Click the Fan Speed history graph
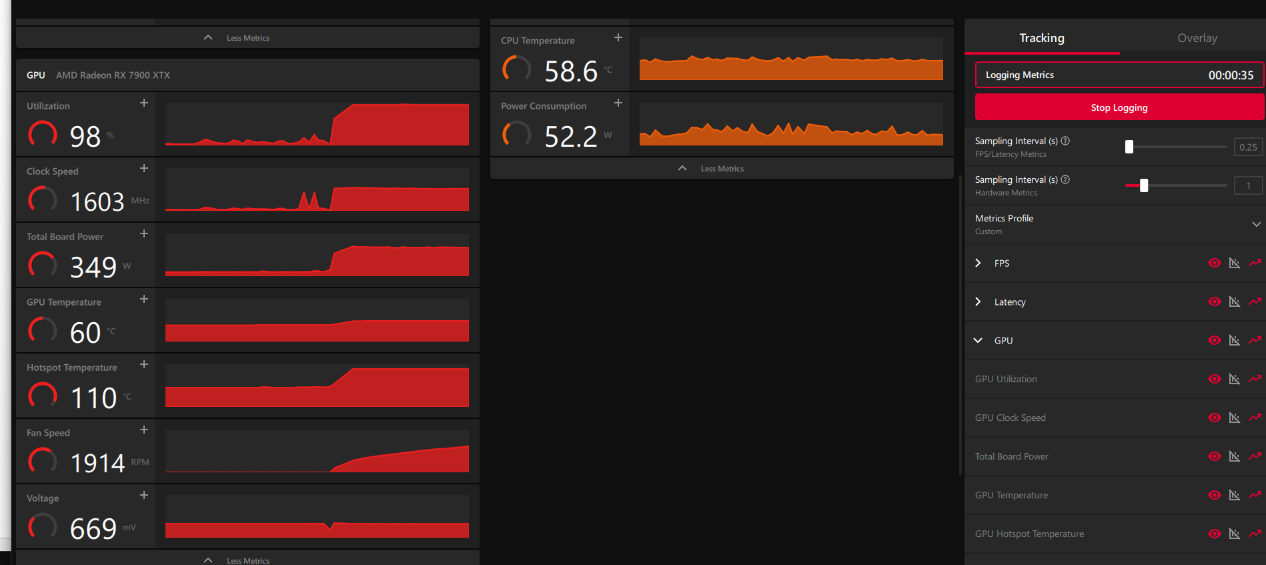 tap(317, 451)
